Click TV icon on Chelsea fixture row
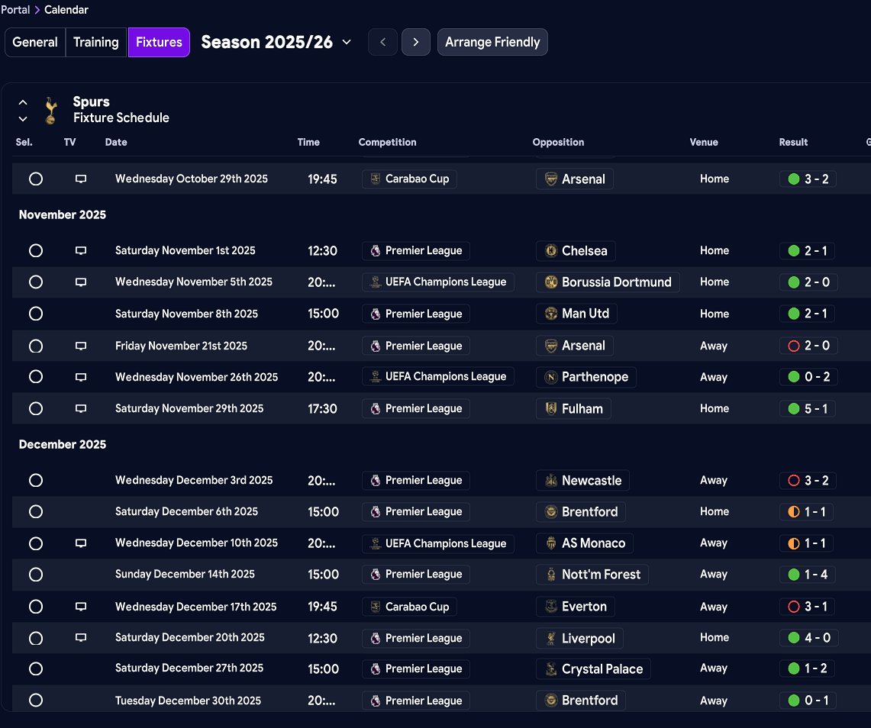Screen dimensions: 871x728 (x=81, y=250)
